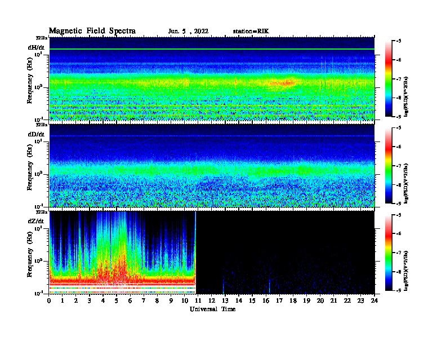The image size is (446, 345).
Task: Click the log PSD units label beside dD/dt color bar
Action: pyautogui.click(x=406, y=183)
